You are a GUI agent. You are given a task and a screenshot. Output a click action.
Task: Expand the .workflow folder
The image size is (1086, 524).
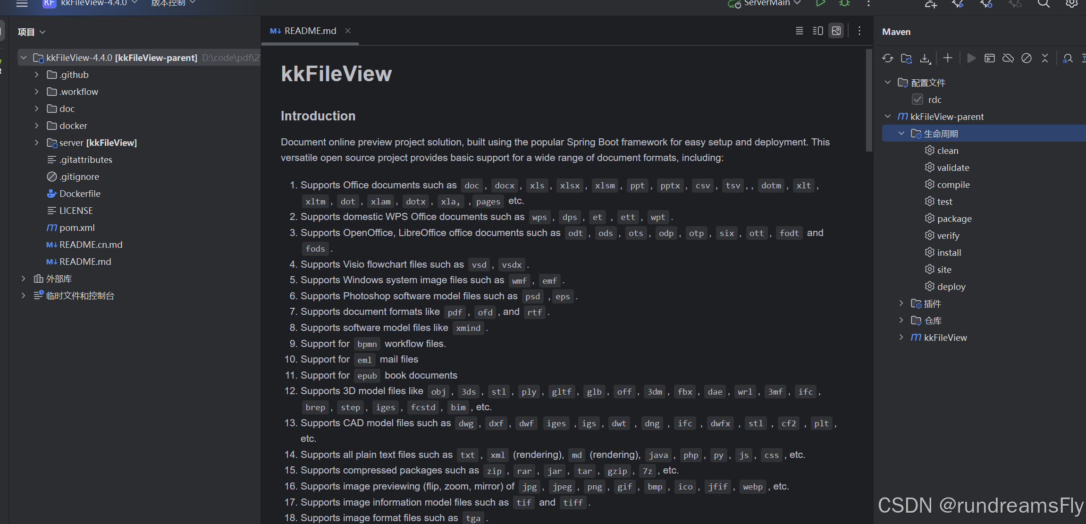point(36,92)
